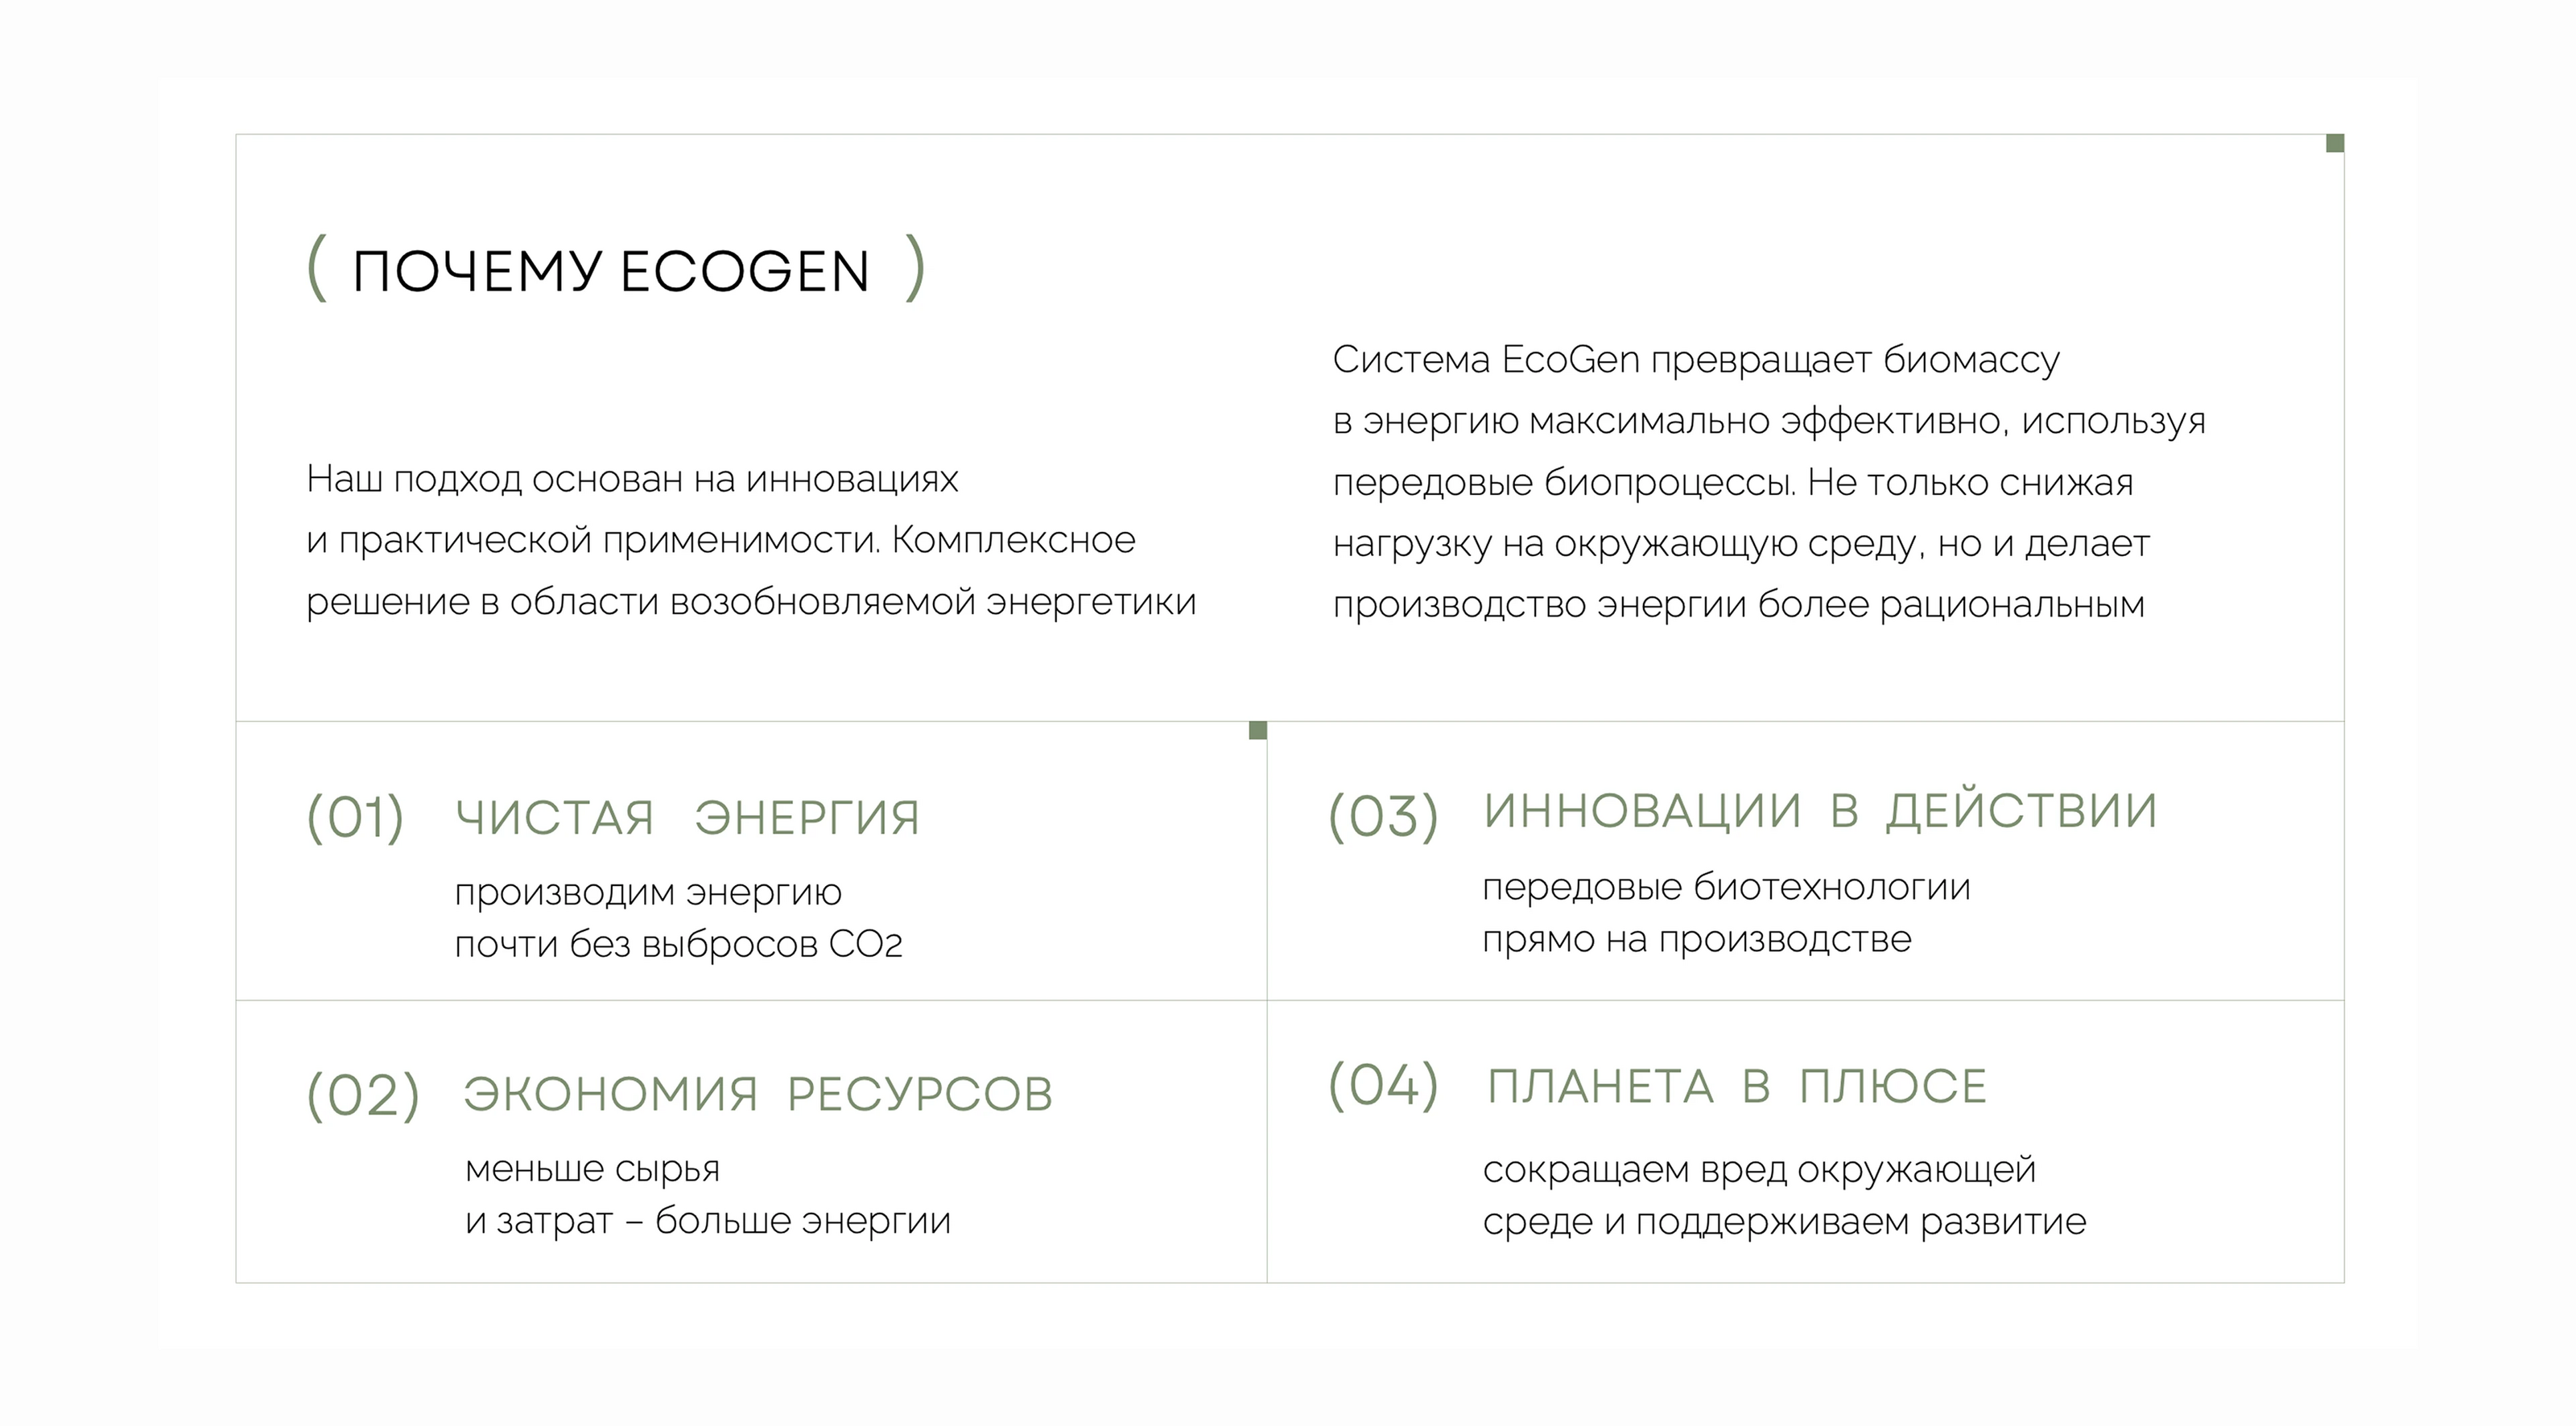
Task: Click the closing green bracket after ECOGEN
Action: [914, 268]
